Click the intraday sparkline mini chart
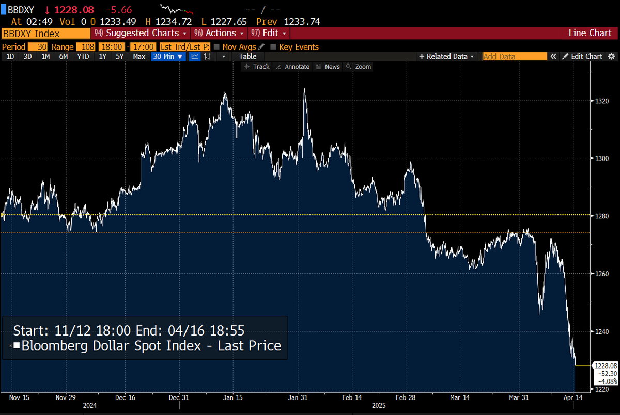This screenshot has width=620, height=415. 176,9
